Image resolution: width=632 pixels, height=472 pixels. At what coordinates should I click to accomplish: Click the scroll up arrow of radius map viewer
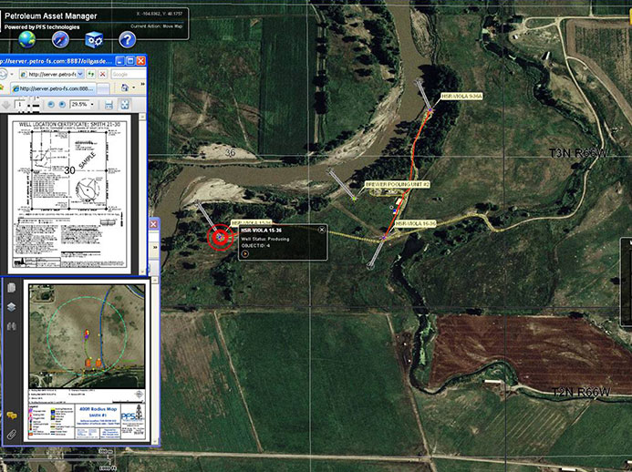(155, 280)
